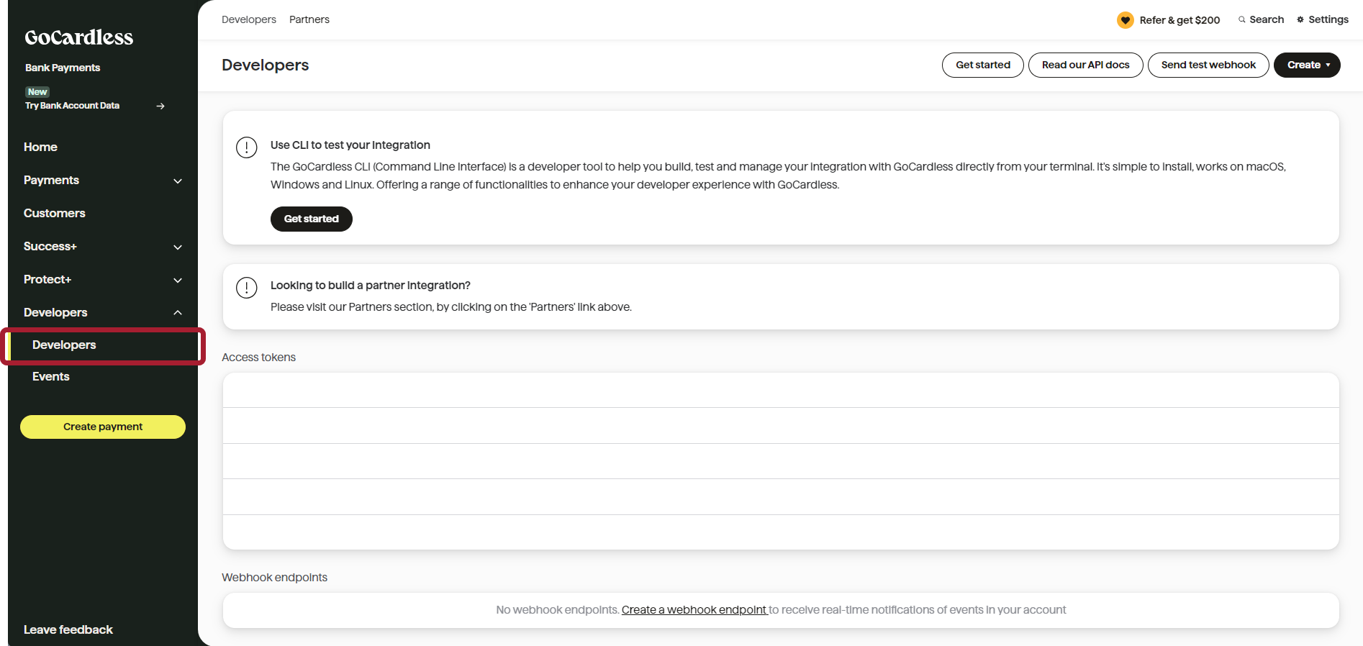Click Read our API docs button
This screenshot has height=646, width=1363.
pyautogui.click(x=1085, y=65)
